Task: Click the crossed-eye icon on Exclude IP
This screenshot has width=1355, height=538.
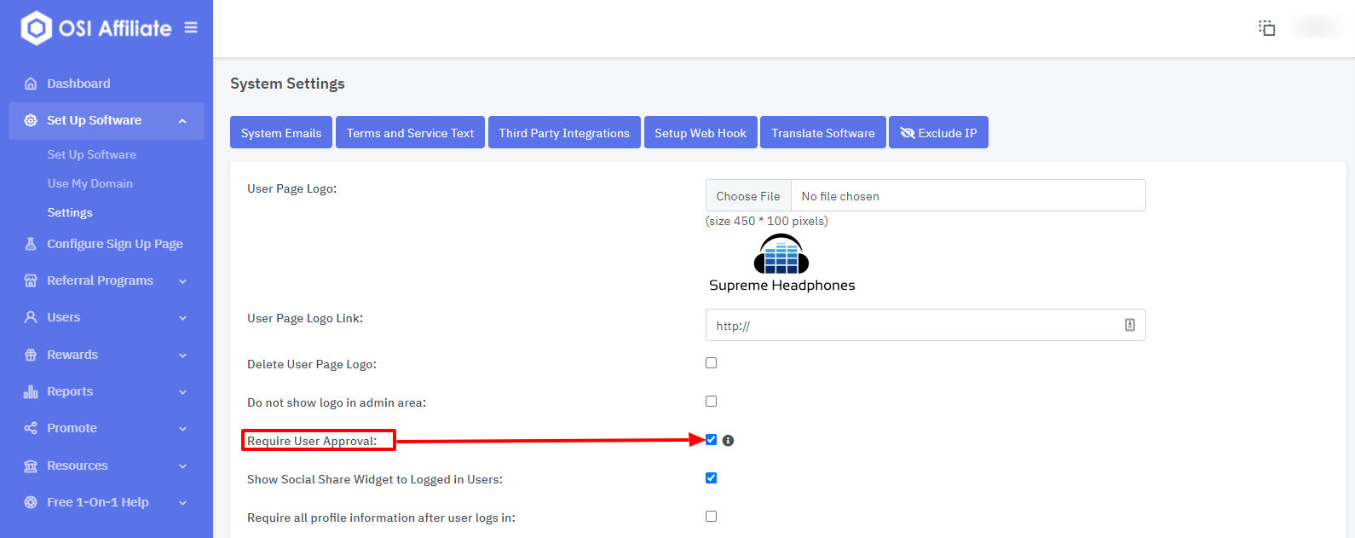Action: (x=908, y=133)
